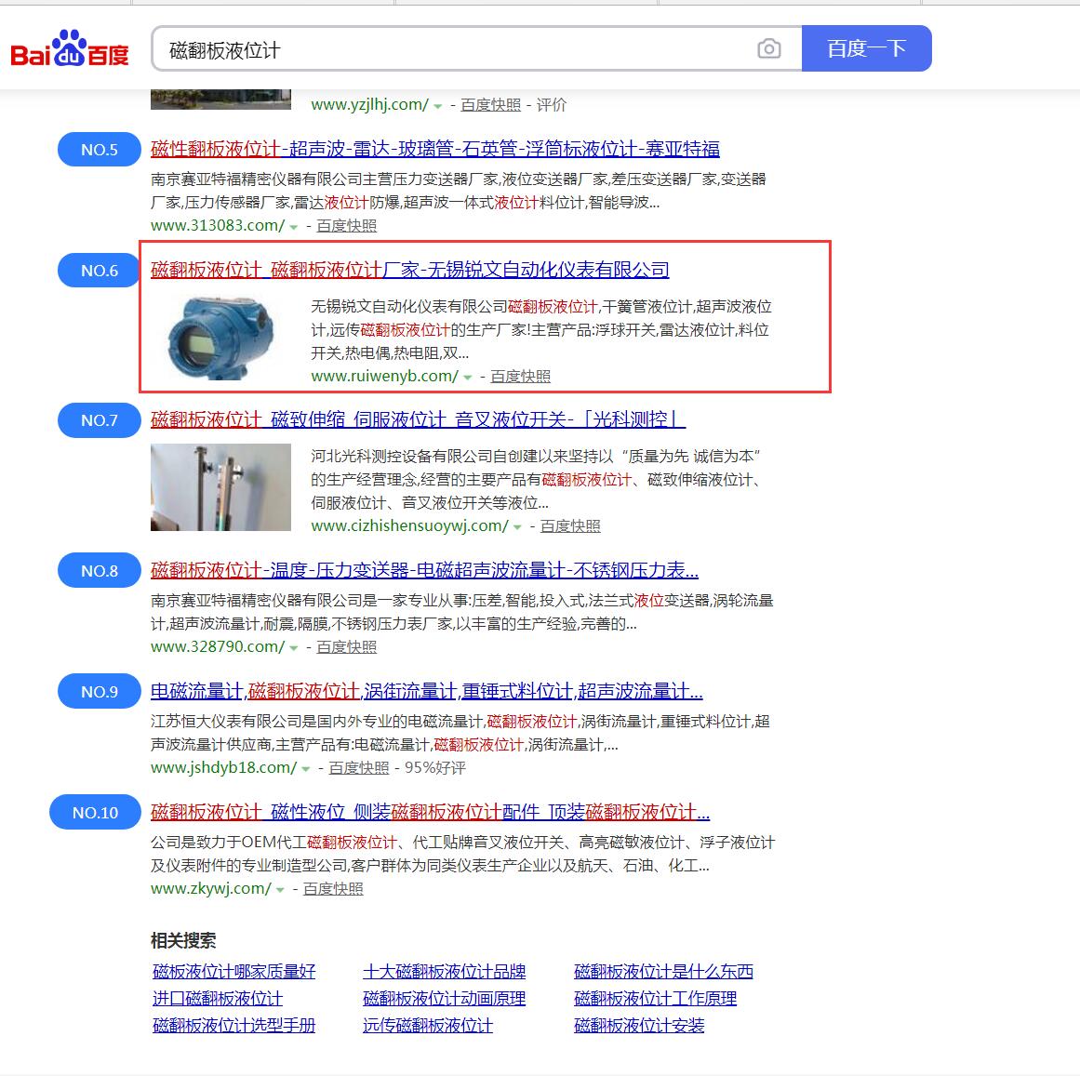1080x1076 pixels.
Task: Open 评价 link beside www.yzjlhj.com
Action: coord(552,105)
